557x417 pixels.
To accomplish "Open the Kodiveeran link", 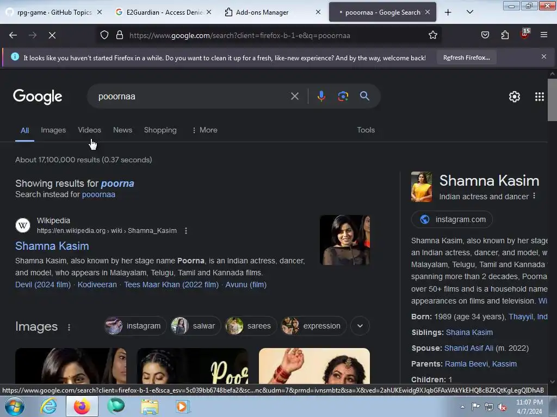I will [97, 285].
